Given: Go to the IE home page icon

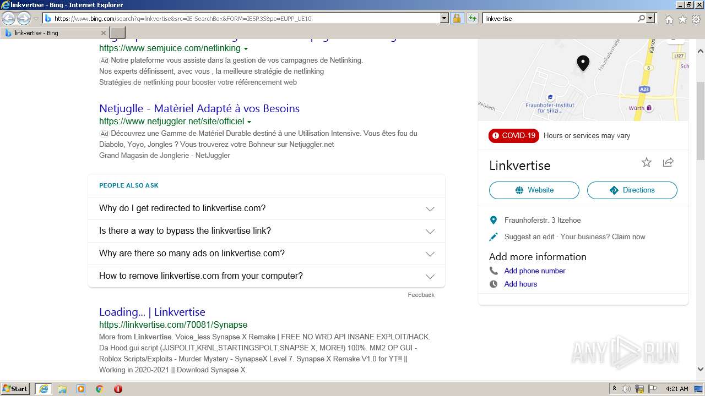Looking at the screenshot, I should pos(669,19).
